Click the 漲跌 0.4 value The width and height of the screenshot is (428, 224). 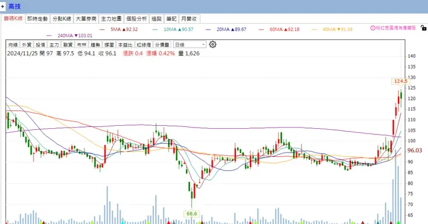[132, 54]
